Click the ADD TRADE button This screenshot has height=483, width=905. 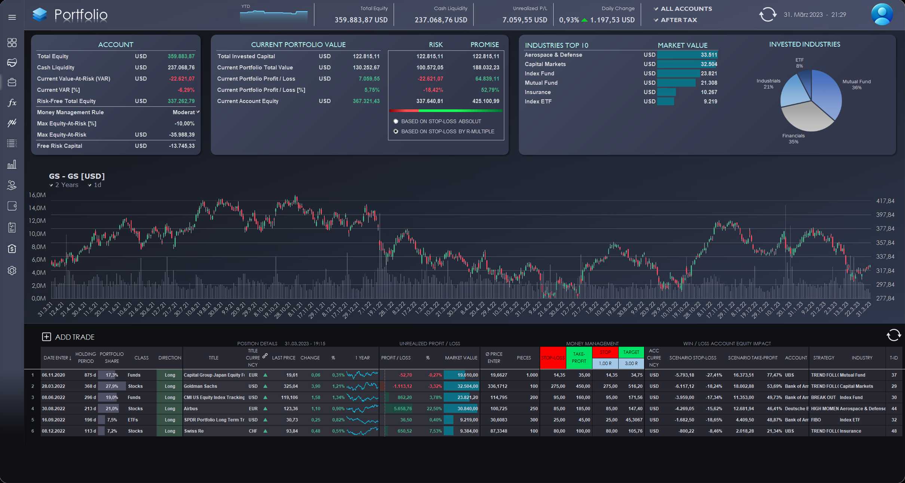[68, 337]
